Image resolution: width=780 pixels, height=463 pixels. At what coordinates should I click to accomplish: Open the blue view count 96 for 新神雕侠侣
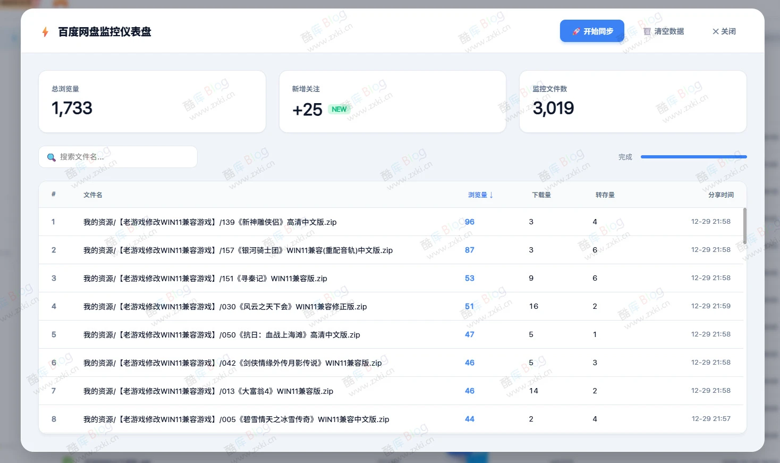pos(469,222)
